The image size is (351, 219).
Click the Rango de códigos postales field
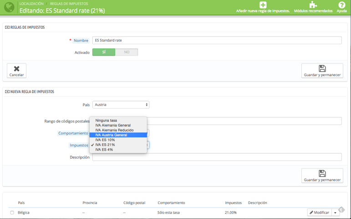pyautogui.click(x=244, y=121)
